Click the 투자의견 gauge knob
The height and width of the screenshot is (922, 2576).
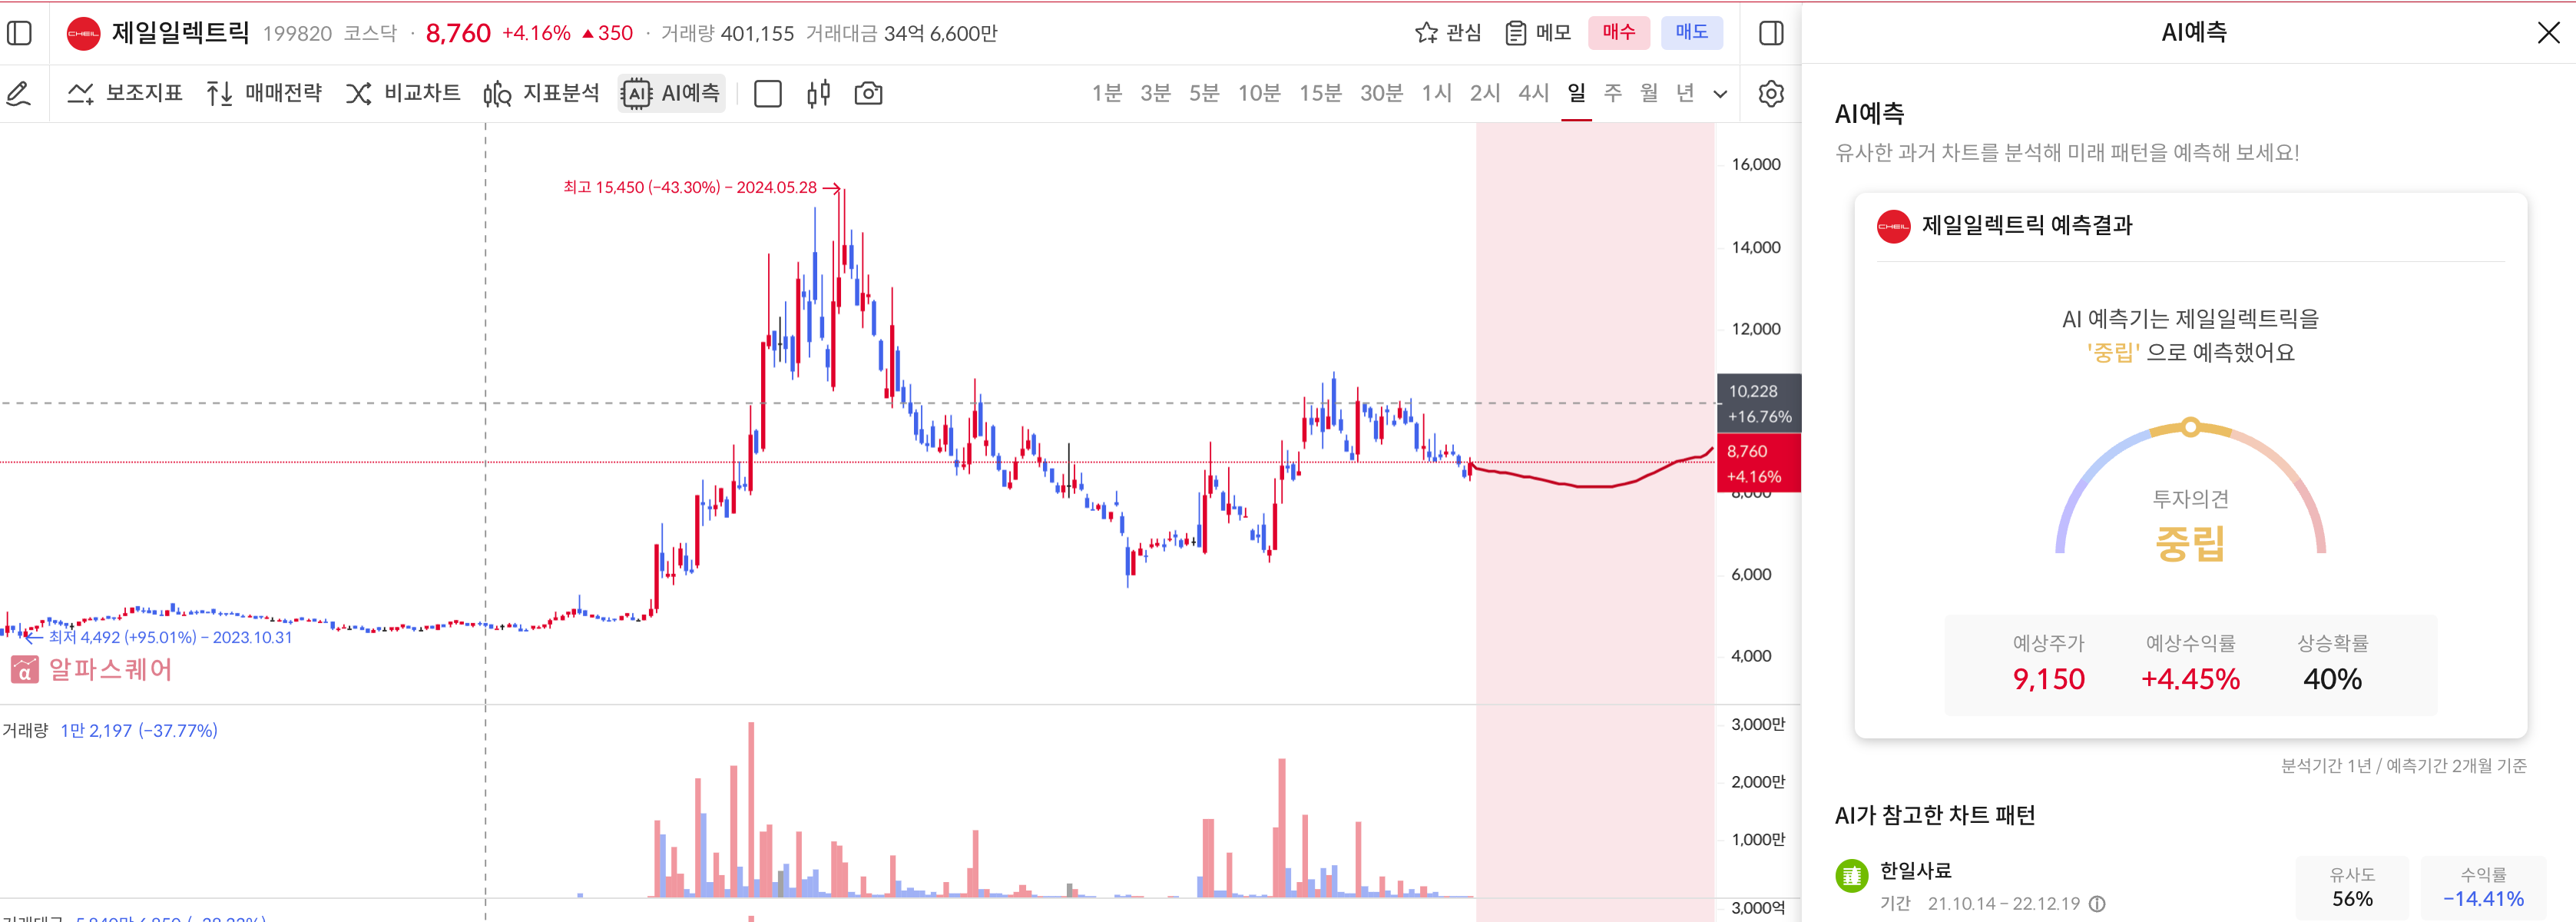coord(2190,427)
